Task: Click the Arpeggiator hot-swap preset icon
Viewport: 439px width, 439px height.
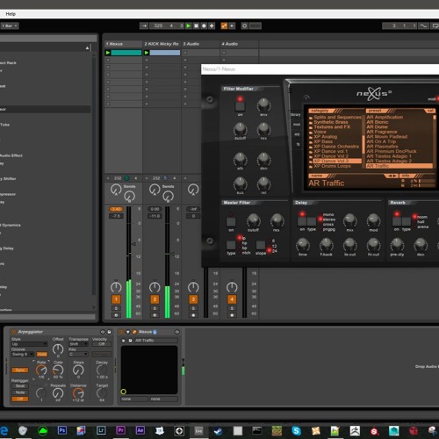Action: pyautogui.click(x=103, y=332)
